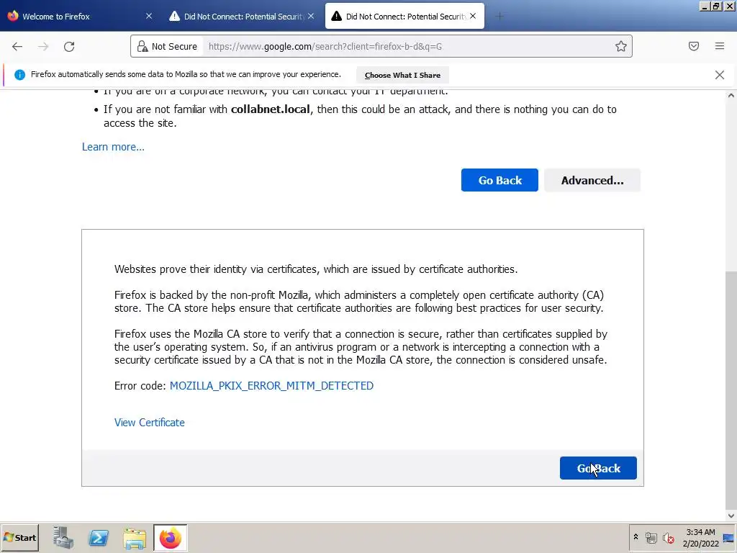Image resolution: width=737 pixels, height=553 pixels.
Task: Switch to the middle Did Not Connect tab
Action: tap(242, 17)
